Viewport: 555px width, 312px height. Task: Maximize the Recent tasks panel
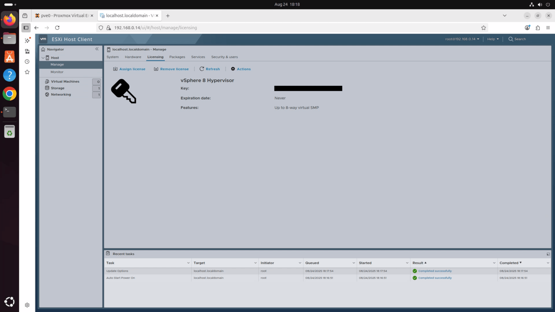548,254
